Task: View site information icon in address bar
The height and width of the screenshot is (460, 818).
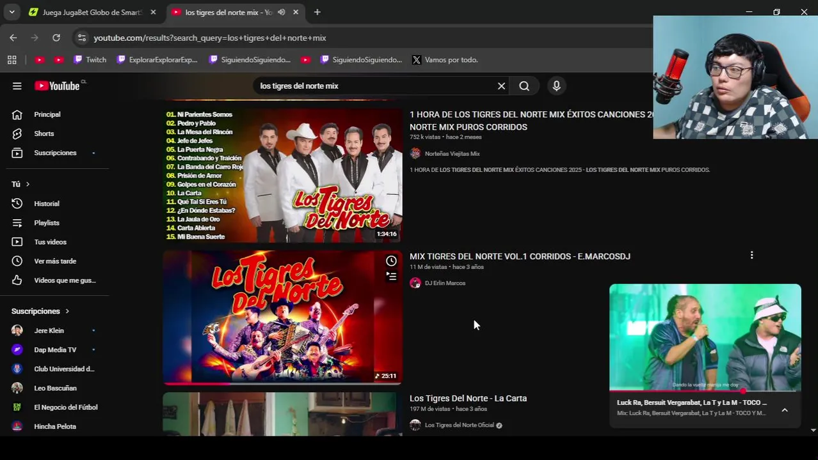Action: click(82, 38)
